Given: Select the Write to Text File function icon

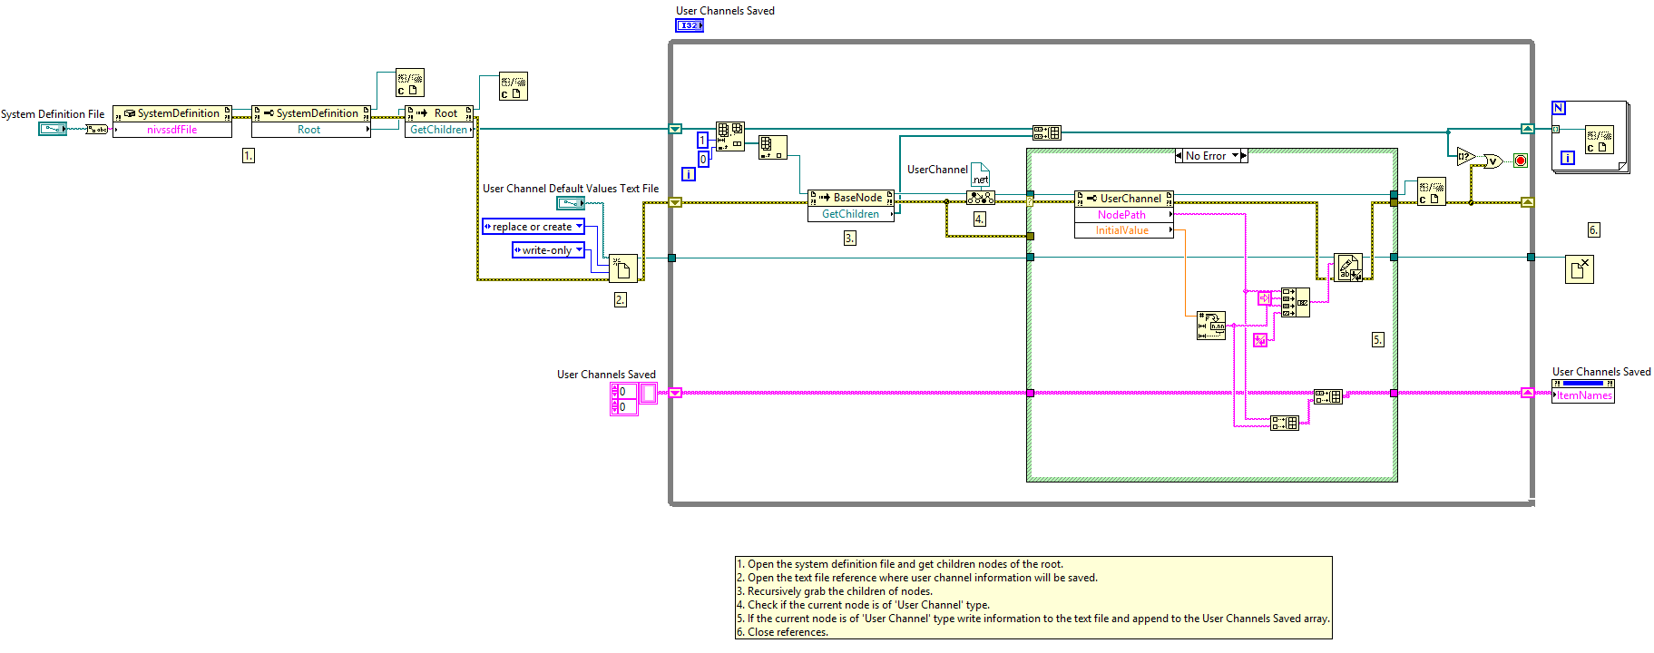Looking at the screenshot, I should tap(1348, 268).
